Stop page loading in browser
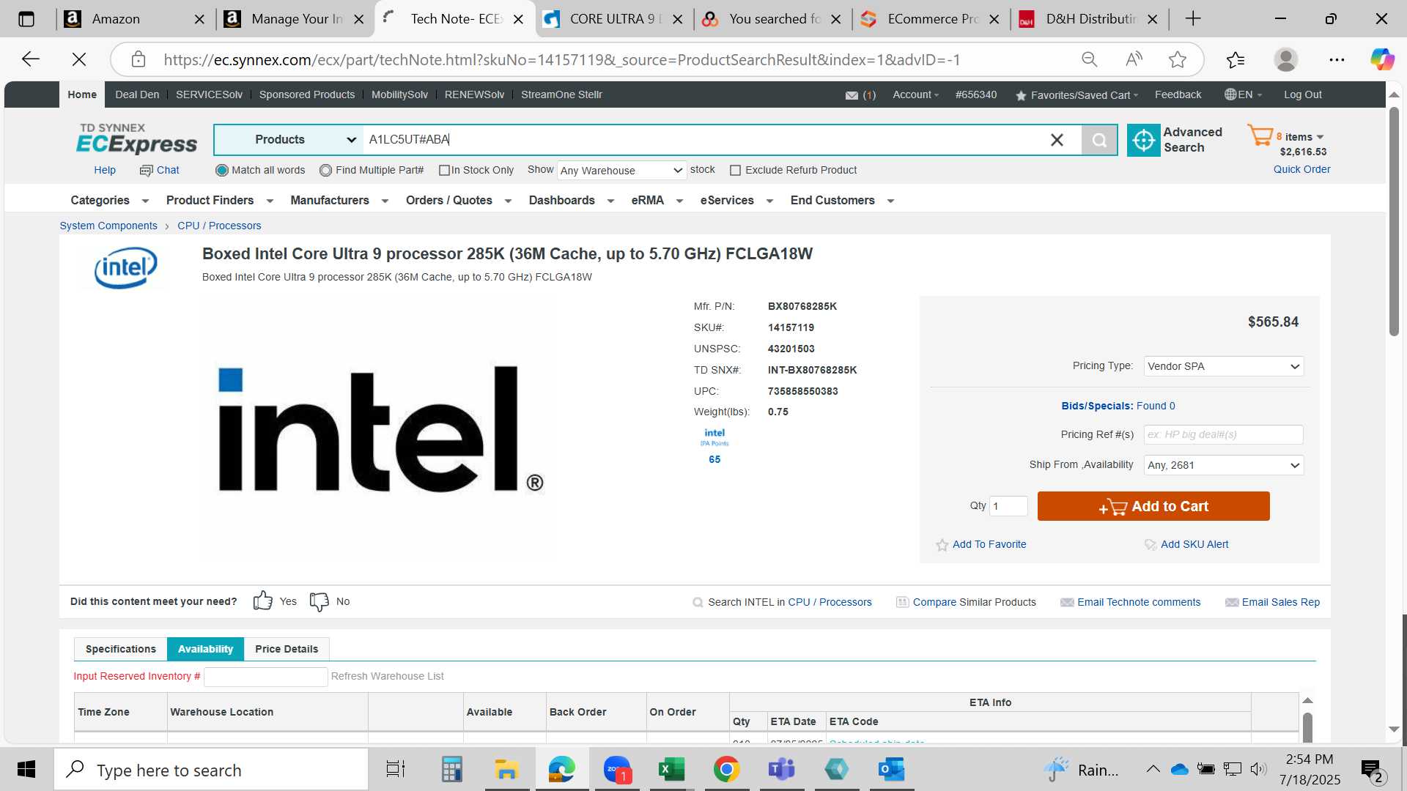 79,59
